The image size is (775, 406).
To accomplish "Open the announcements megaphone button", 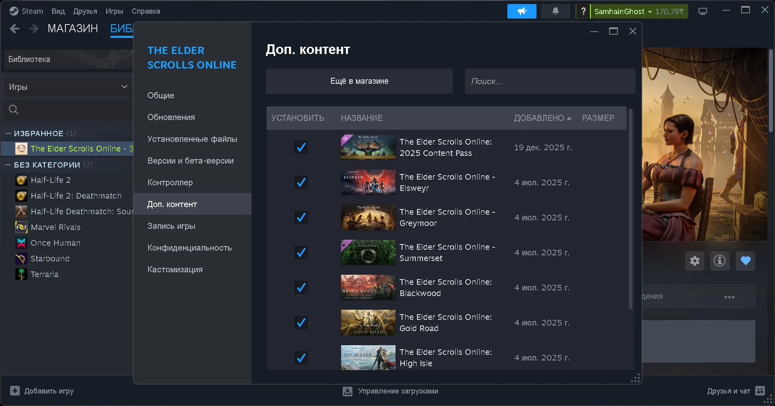I will point(522,11).
